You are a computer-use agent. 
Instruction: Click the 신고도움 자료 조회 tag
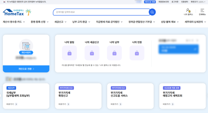pyautogui.click(x=172, y=88)
